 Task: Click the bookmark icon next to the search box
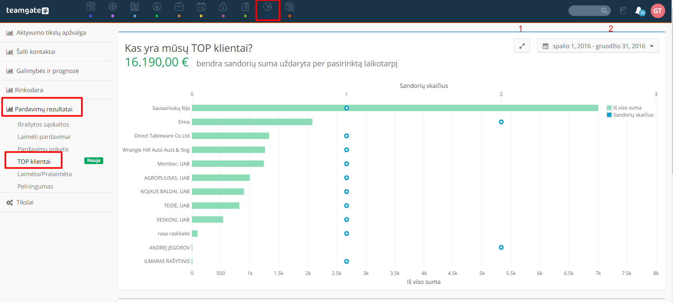(x=623, y=11)
